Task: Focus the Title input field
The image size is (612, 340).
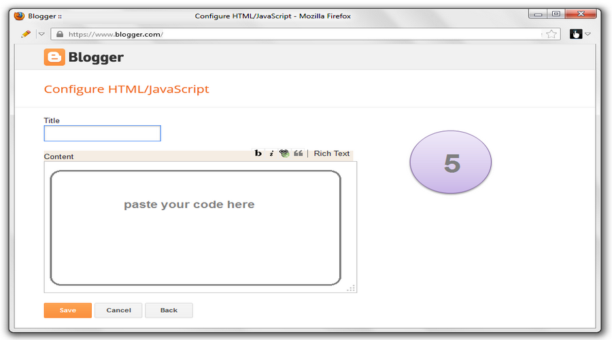Action: tap(102, 133)
